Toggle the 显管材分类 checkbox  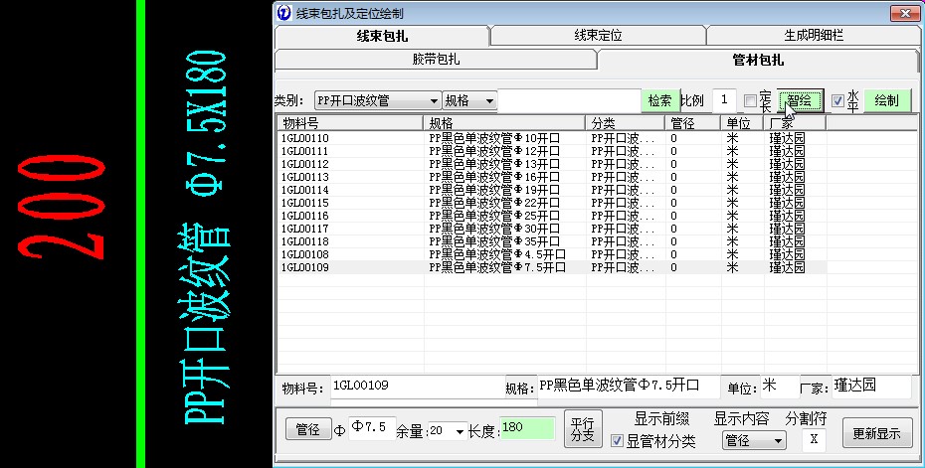618,441
